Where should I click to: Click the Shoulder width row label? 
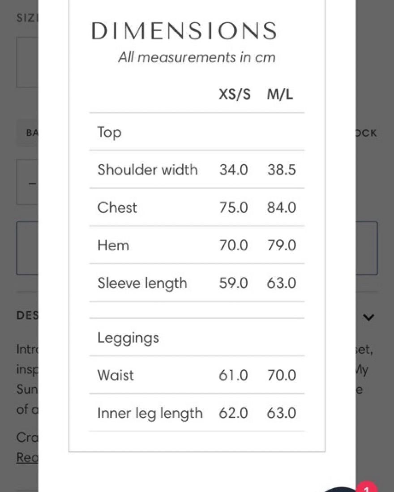click(147, 170)
